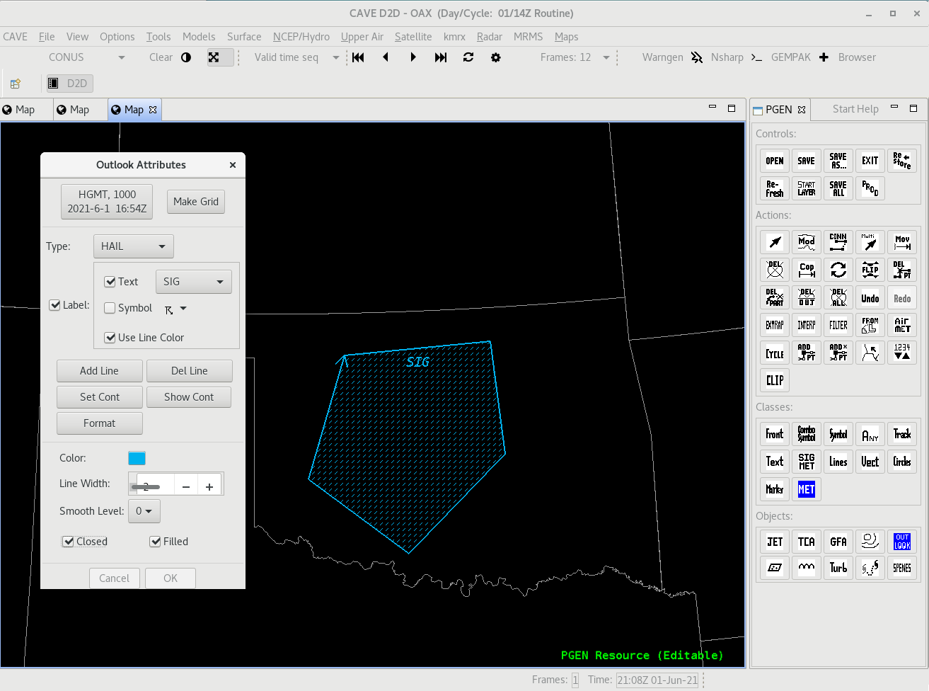
Task: Pick the JET object tool
Action: [x=775, y=542]
